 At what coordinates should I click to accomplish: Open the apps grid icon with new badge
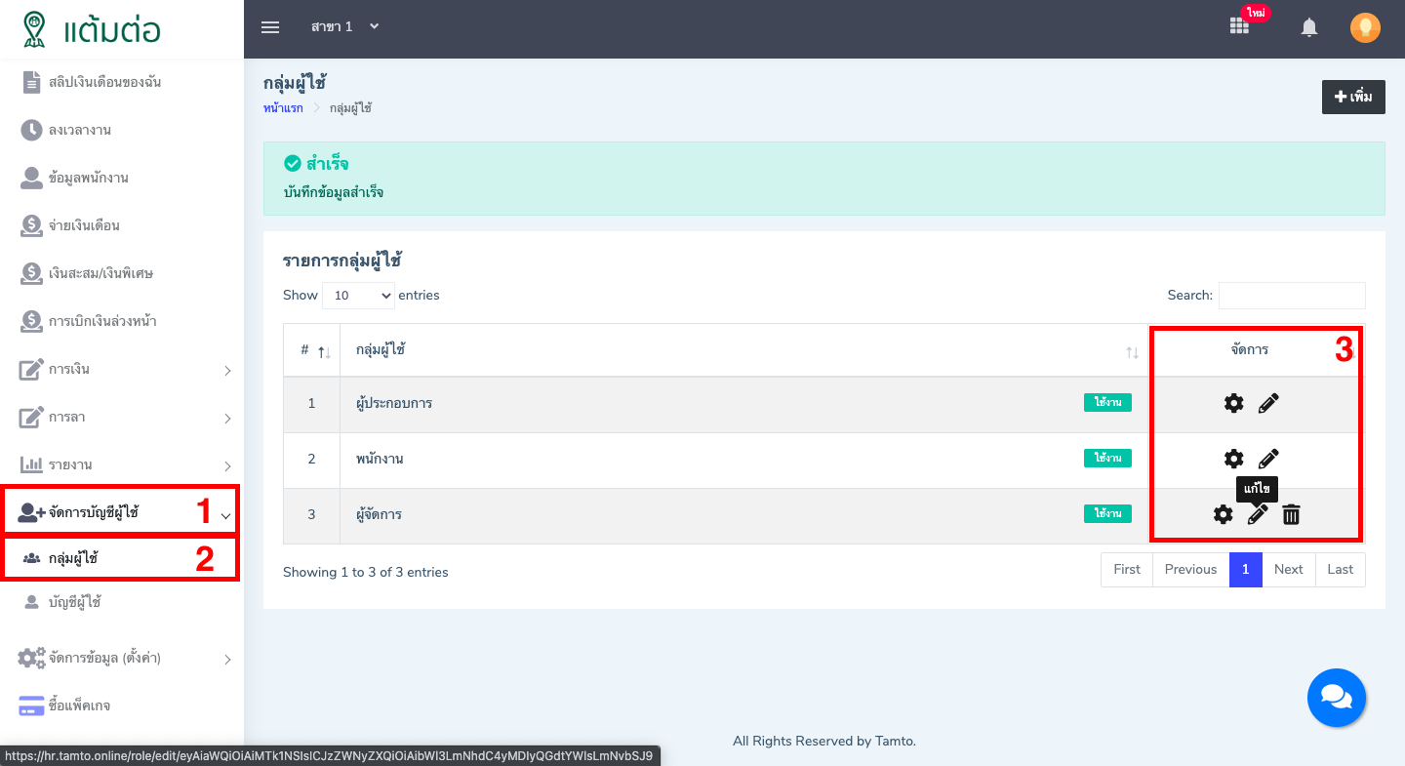(x=1239, y=27)
